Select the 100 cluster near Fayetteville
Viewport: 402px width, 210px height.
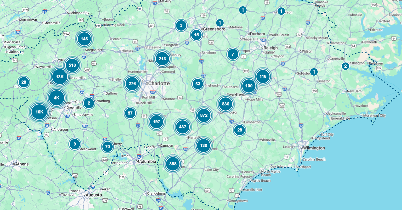pyautogui.click(x=249, y=86)
